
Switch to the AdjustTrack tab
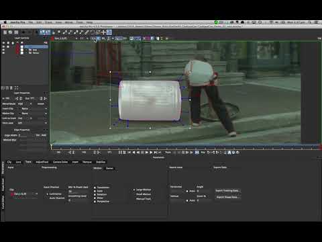click(42, 162)
